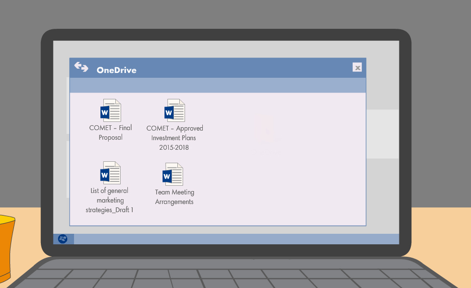
Task: Select COMET – Approved Investment Plans document icon
Action: tap(174, 110)
